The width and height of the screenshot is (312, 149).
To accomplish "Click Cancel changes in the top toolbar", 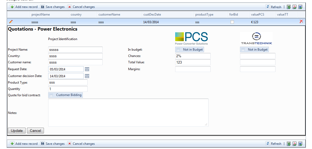I will coord(81,7).
